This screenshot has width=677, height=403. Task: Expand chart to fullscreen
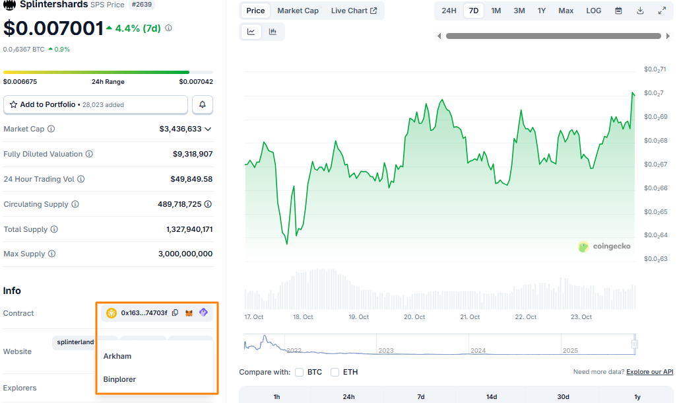pyautogui.click(x=662, y=11)
